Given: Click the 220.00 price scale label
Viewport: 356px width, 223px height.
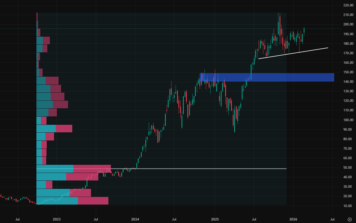Looking at the screenshot, I should [x=348, y=5].
